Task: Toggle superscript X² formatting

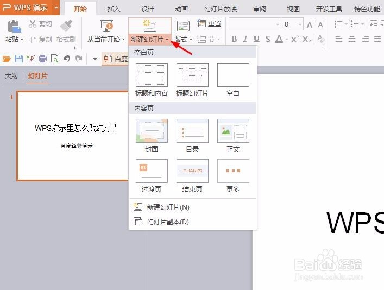Action: pos(295,39)
